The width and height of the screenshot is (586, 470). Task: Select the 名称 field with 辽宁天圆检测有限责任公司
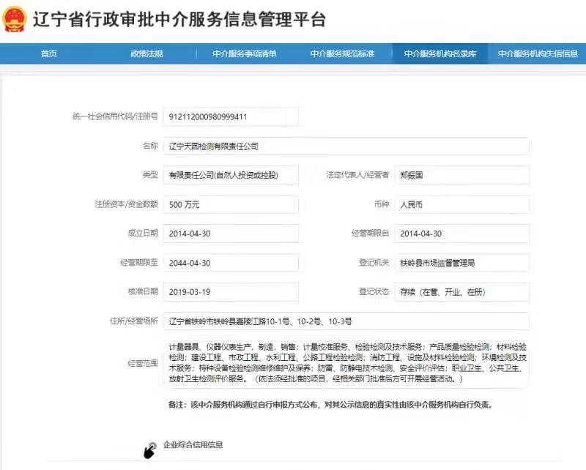[346, 146]
